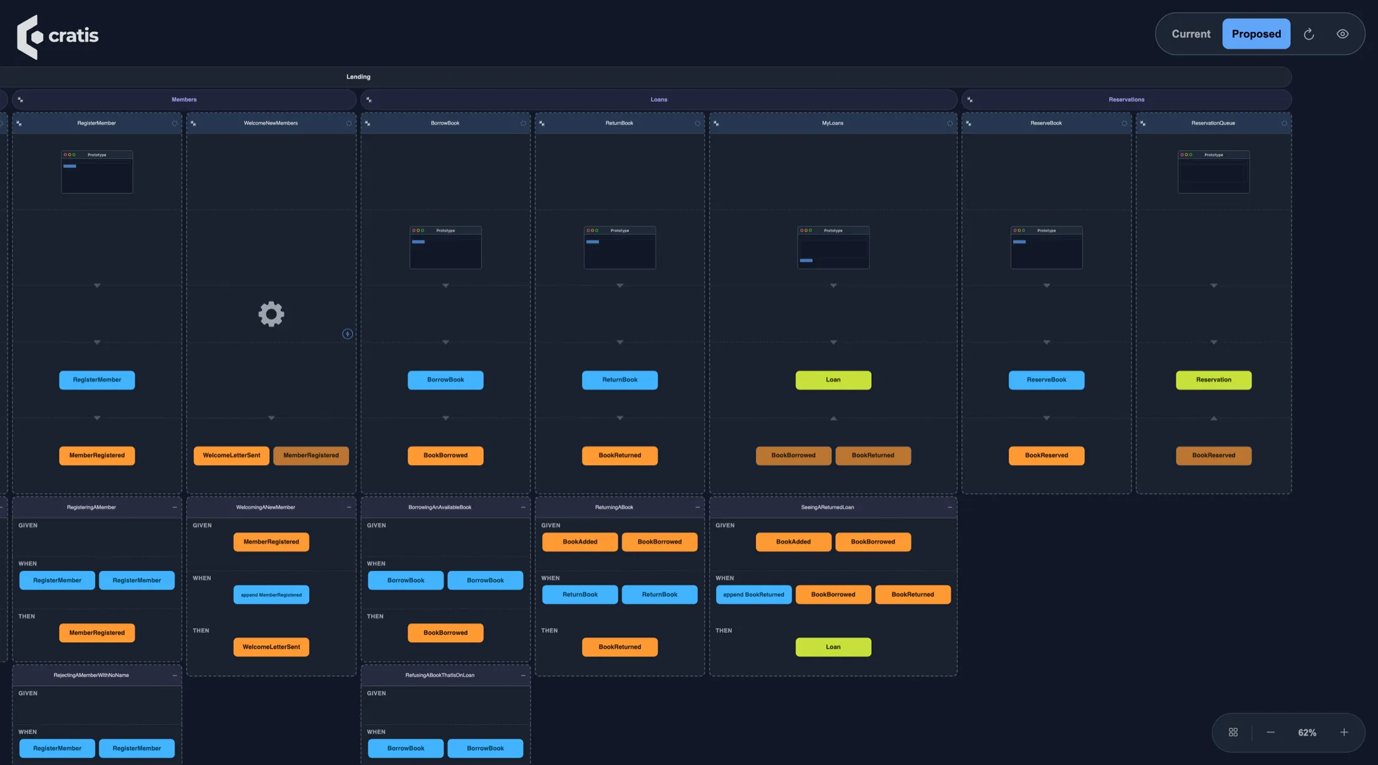The width and height of the screenshot is (1378, 765).
Task: Click the cratis logo
Action: coord(58,36)
